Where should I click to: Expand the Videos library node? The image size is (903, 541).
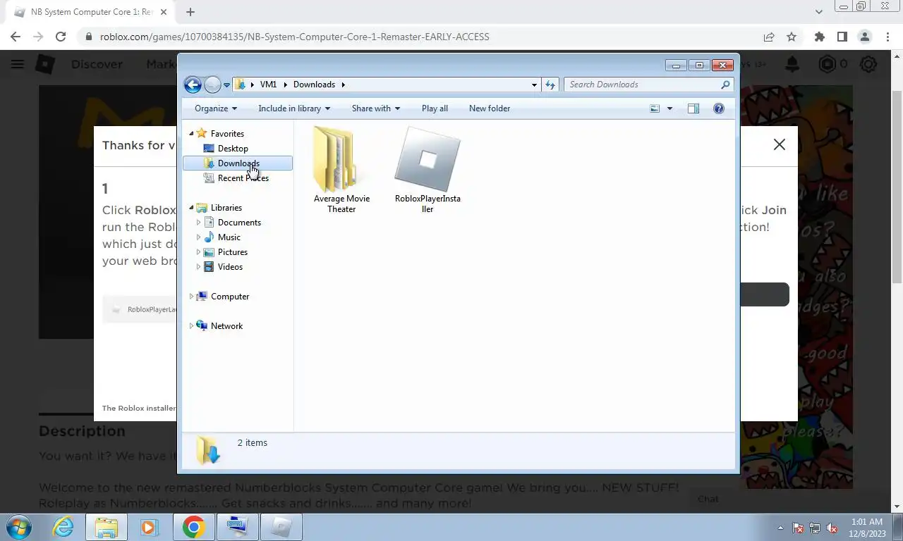click(x=198, y=267)
